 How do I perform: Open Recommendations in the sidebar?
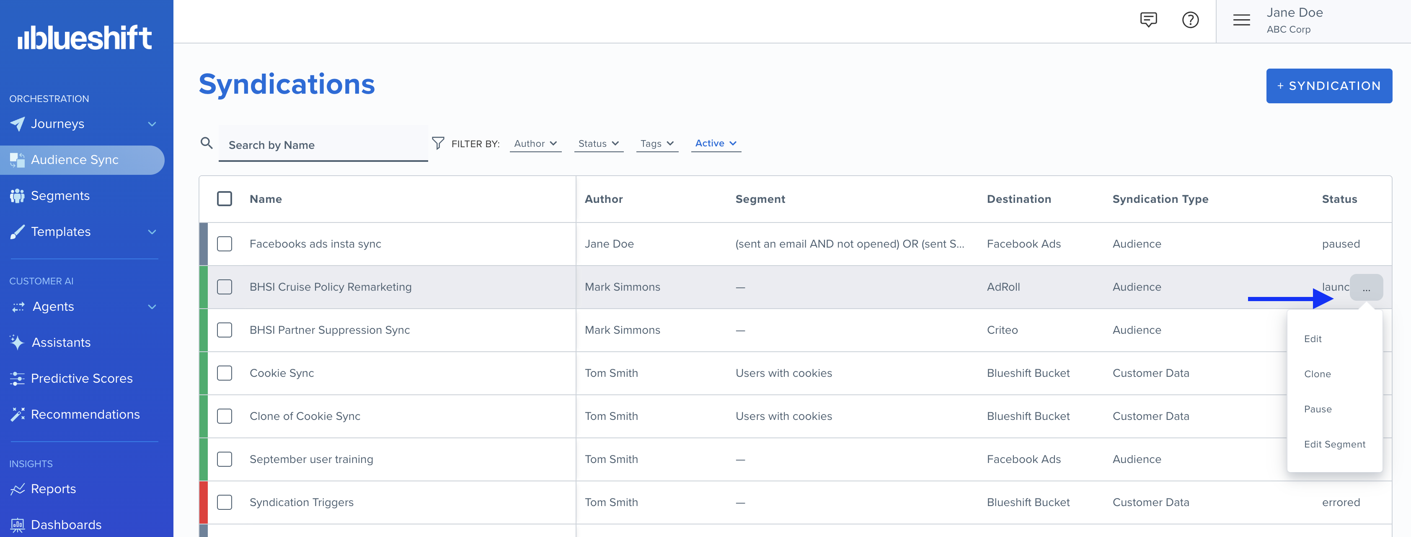tap(85, 414)
